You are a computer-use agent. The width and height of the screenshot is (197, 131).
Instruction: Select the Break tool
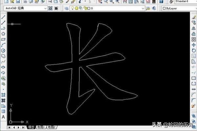[x=194, y=84]
